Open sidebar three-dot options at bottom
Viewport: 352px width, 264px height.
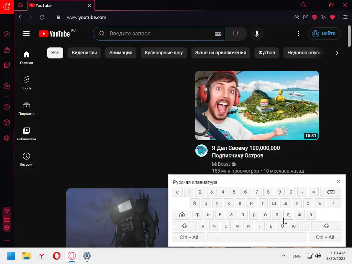pos(7,241)
